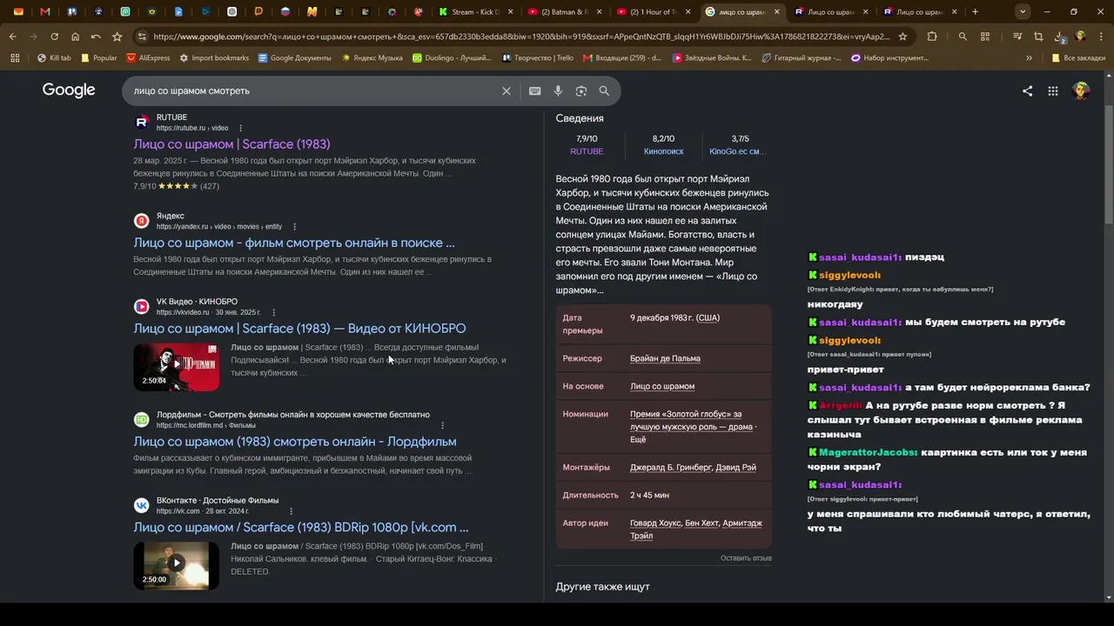Viewport: 1114px width, 626px height.
Task: Open the Кинопоиск rating link
Action: 663,151
